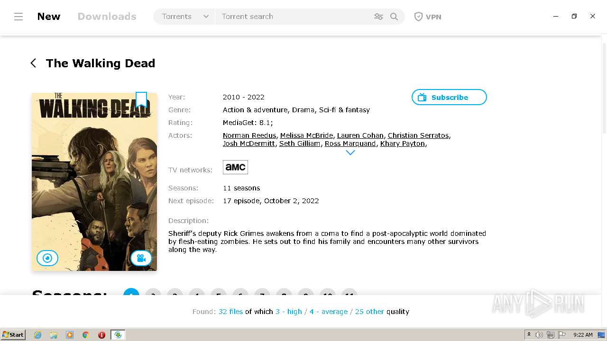
Task: Click the 9:22 AM taskbar clock
Action: (583, 335)
